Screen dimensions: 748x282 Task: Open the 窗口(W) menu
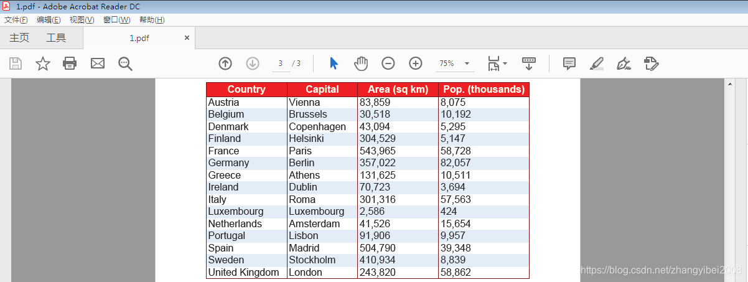tap(116, 20)
